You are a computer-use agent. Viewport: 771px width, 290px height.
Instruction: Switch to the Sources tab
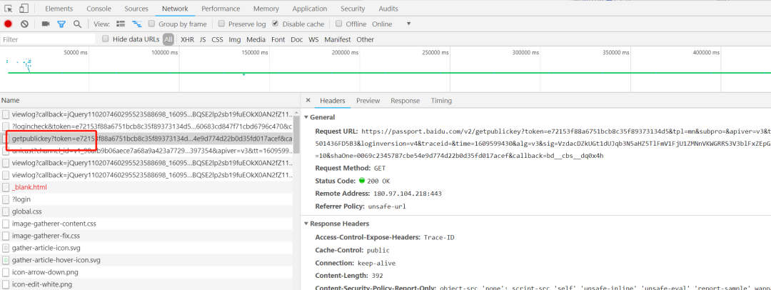(x=136, y=9)
